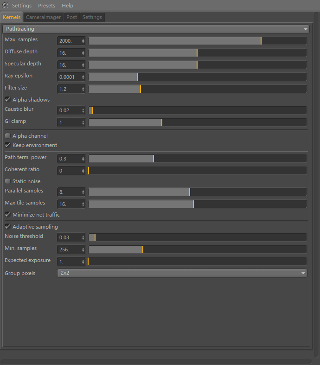Click the Max. samples slider bar
320x365 pixels.
point(198,41)
